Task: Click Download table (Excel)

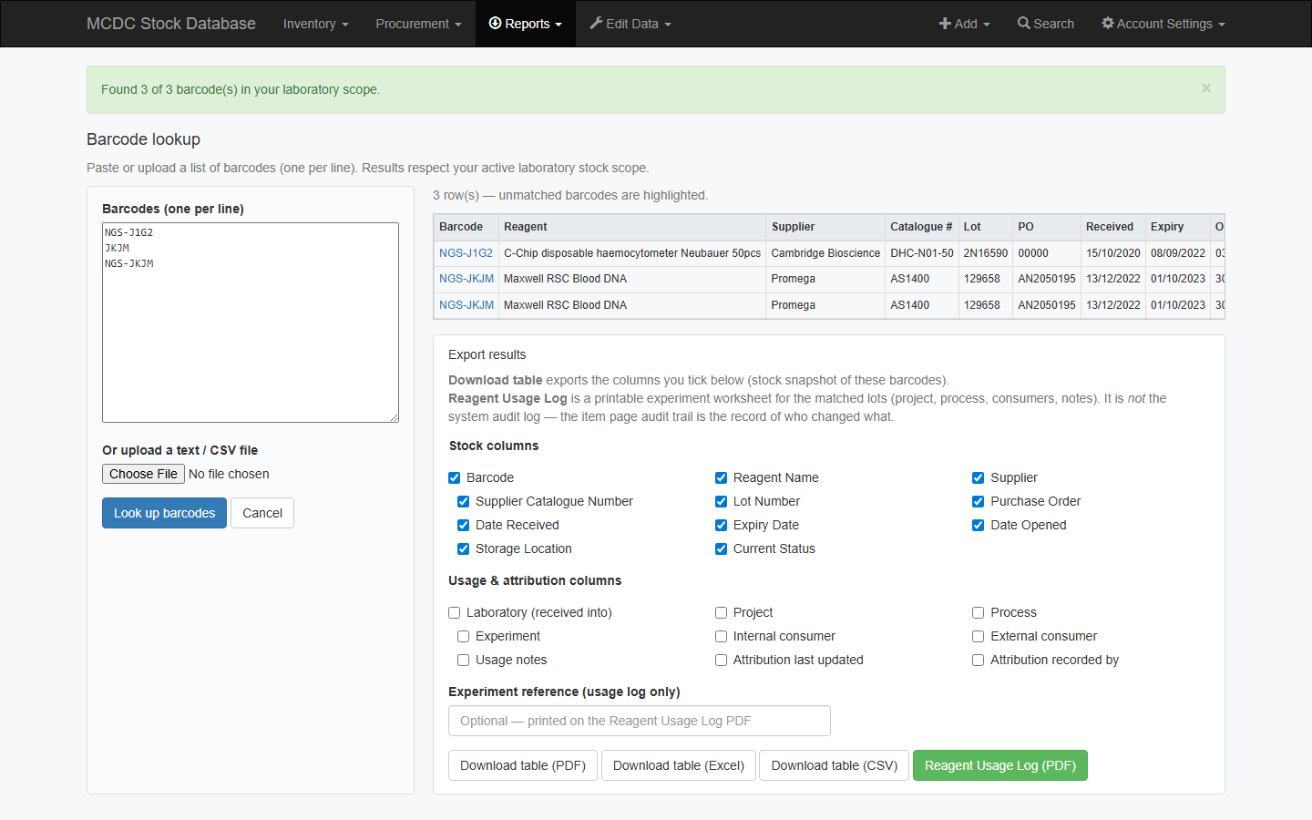Action: point(679,765)
